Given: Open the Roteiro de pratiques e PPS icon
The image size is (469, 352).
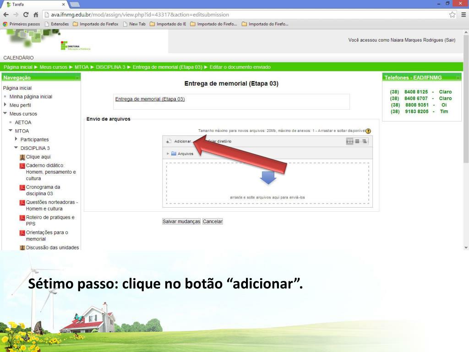Looking at the screenshot, I should [22, 218].
